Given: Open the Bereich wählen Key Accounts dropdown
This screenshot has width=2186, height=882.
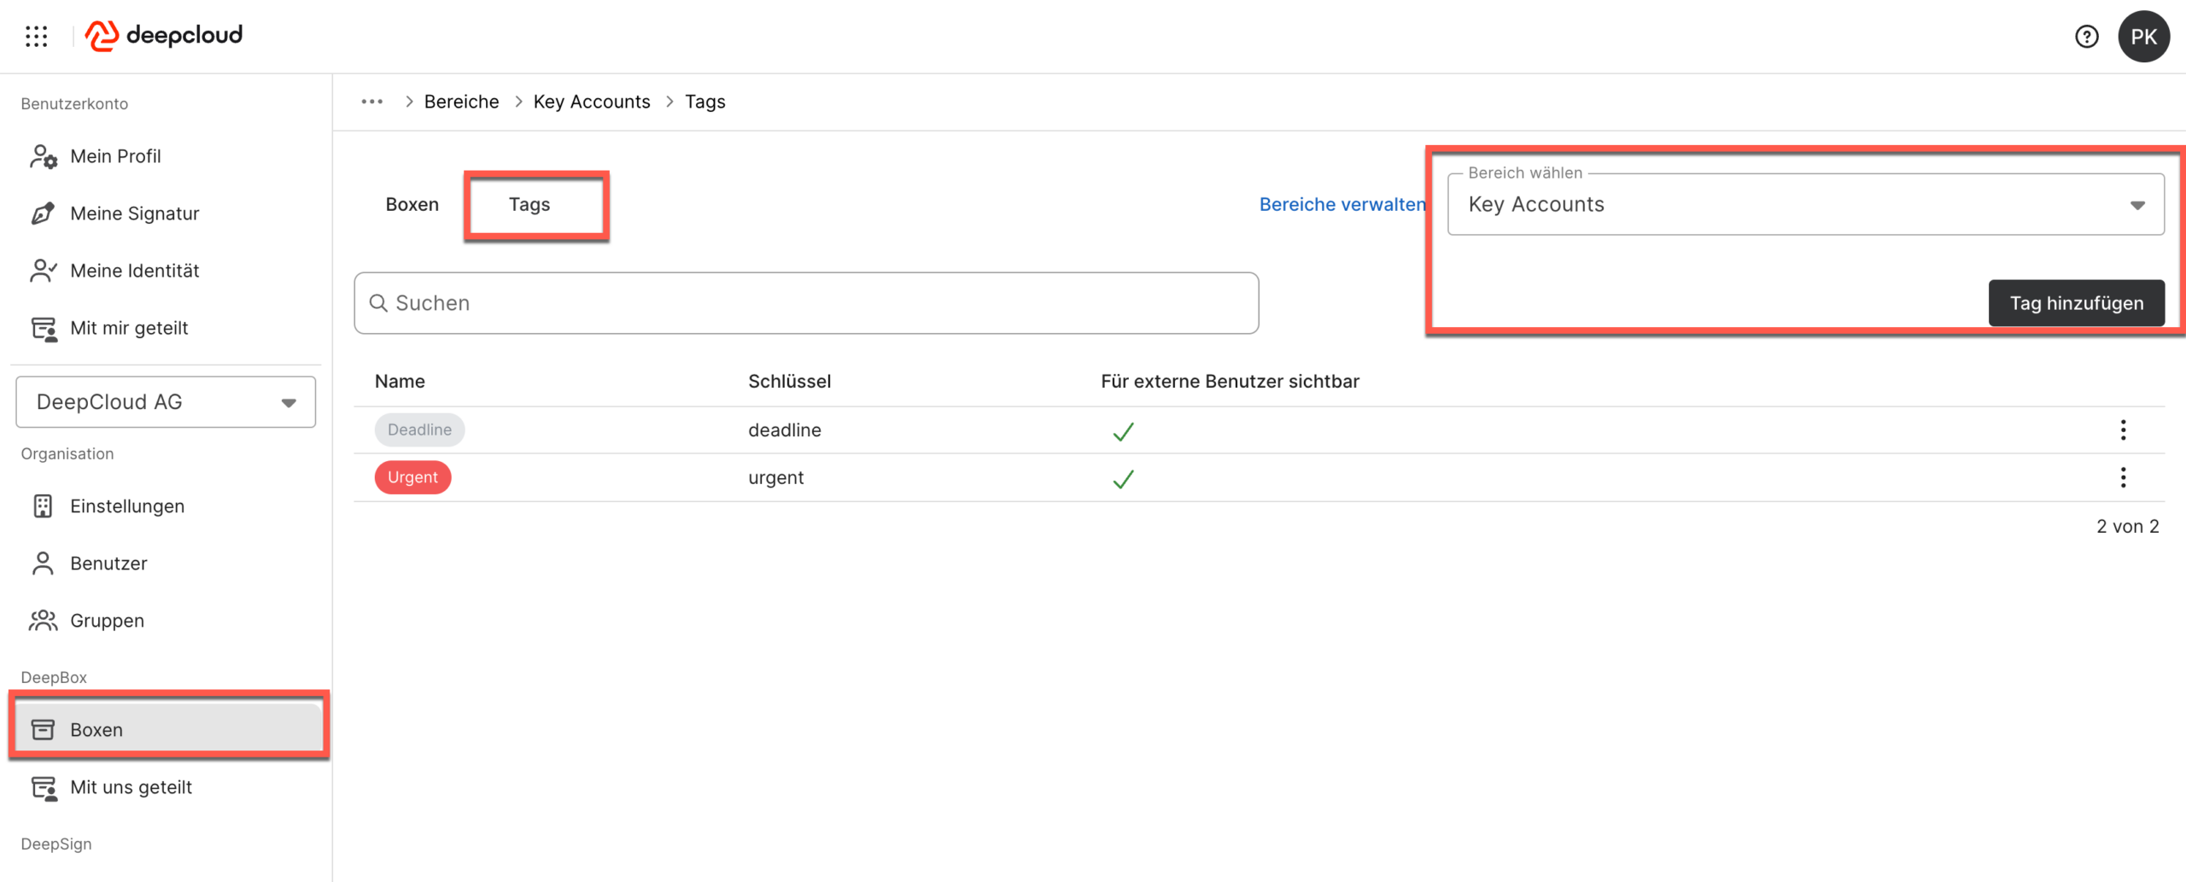Looking at the screenshot, I should 1805,205.
